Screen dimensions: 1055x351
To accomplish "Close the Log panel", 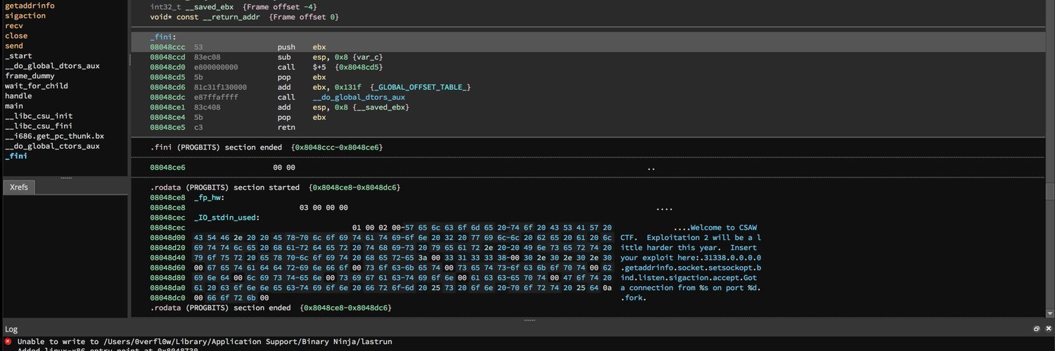I will click(1047, 329).
